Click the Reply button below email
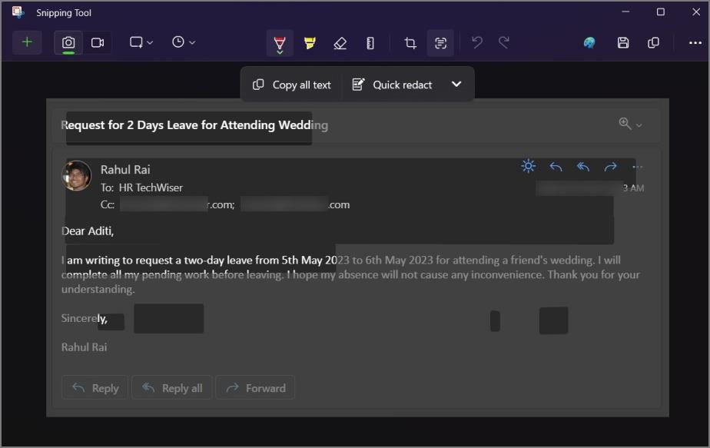 (x=95, y=388)
